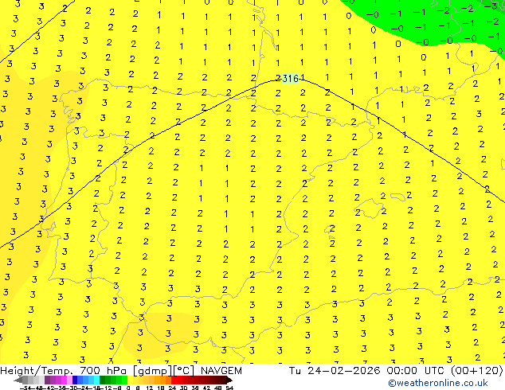Click the Tu 24-02-2026 date text
The image size is (505, 390).
tap(335, 371)
